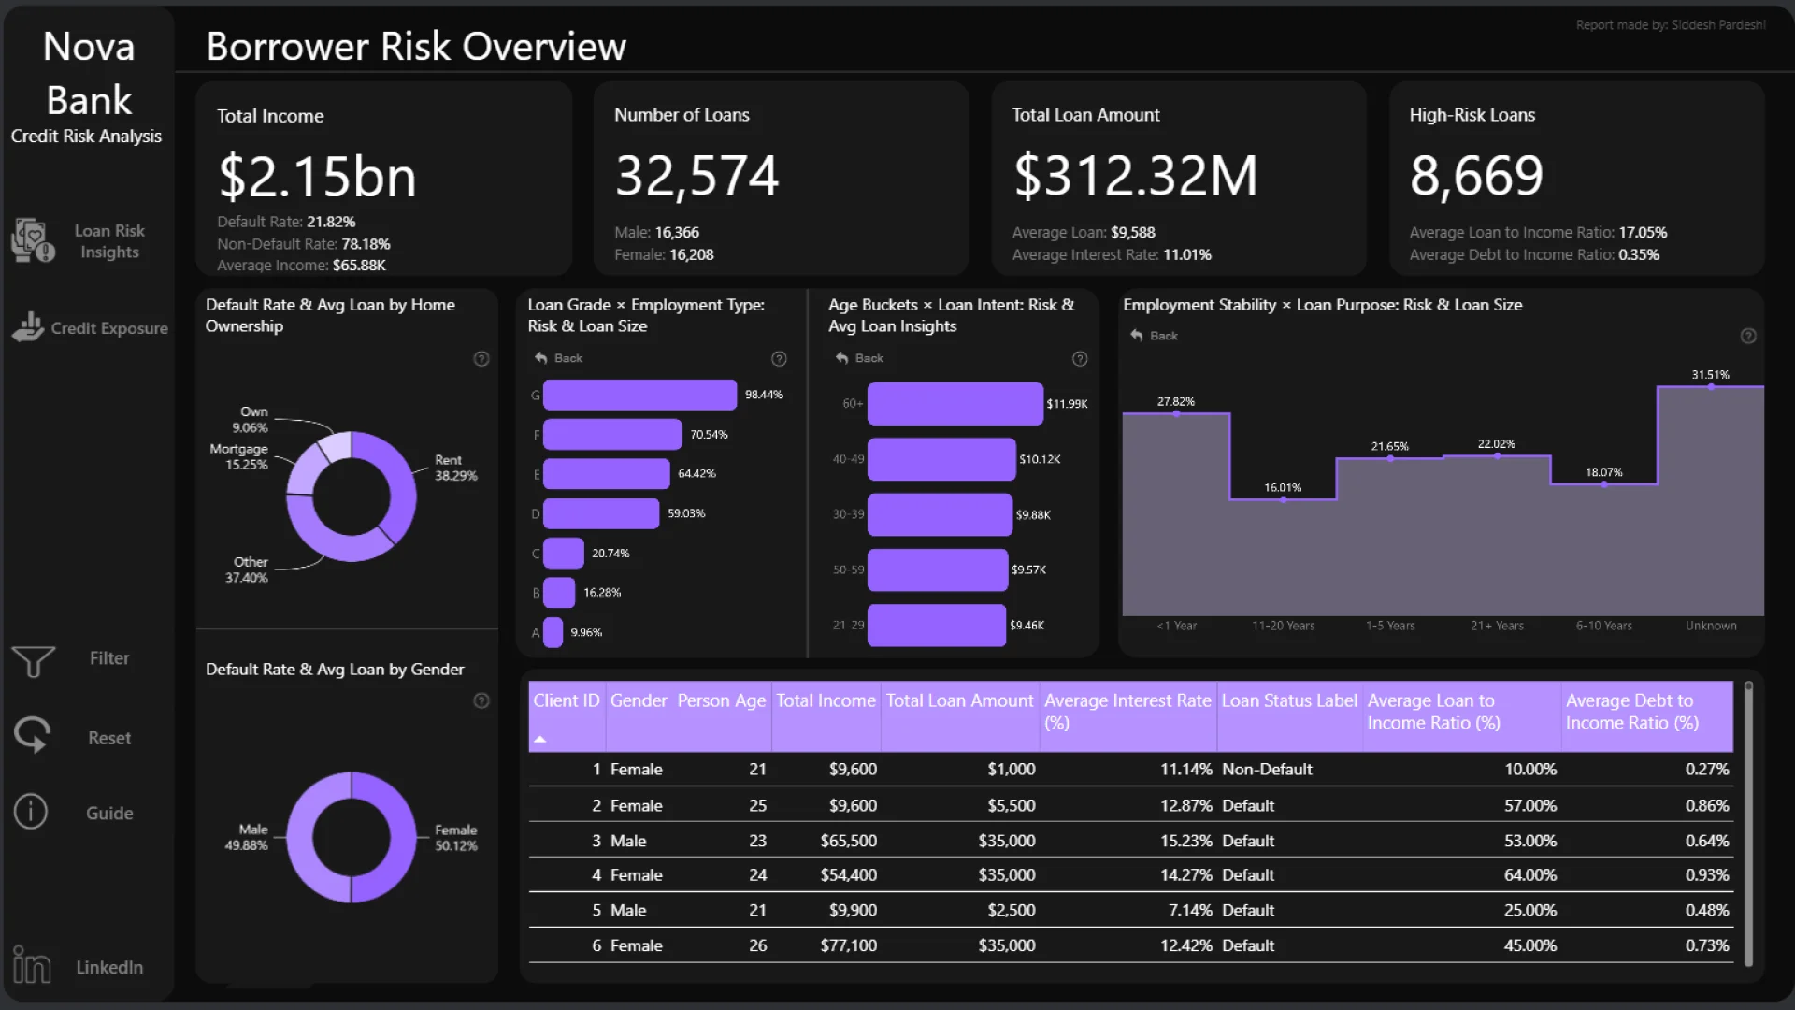
Task: Click Back arrow in Loan Grade chart
Action: coord(541,358)
